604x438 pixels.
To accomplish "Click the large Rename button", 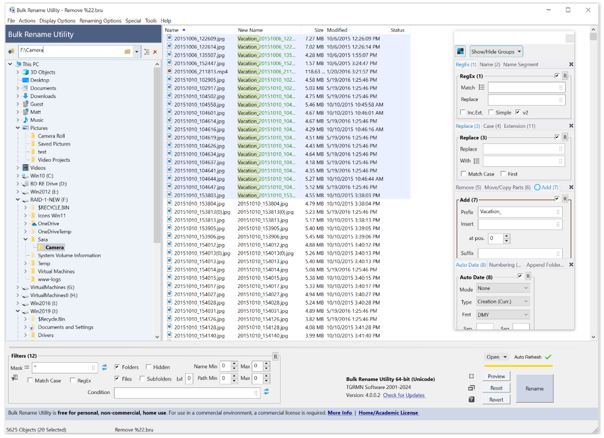I will [x=534, y=388].
